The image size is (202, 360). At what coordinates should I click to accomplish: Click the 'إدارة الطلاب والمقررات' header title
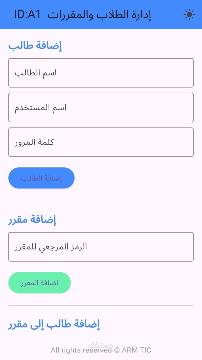coord(99,15)
